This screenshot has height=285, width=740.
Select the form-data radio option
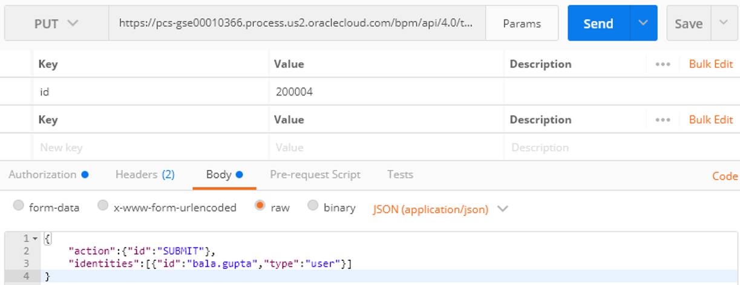coord(19,206)
